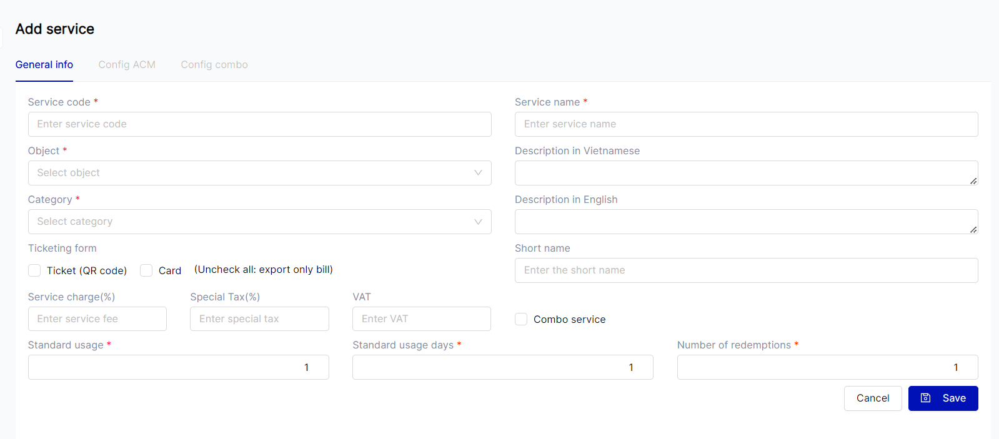Enable the Ticket (QR code) checkbox

(34, 270)
